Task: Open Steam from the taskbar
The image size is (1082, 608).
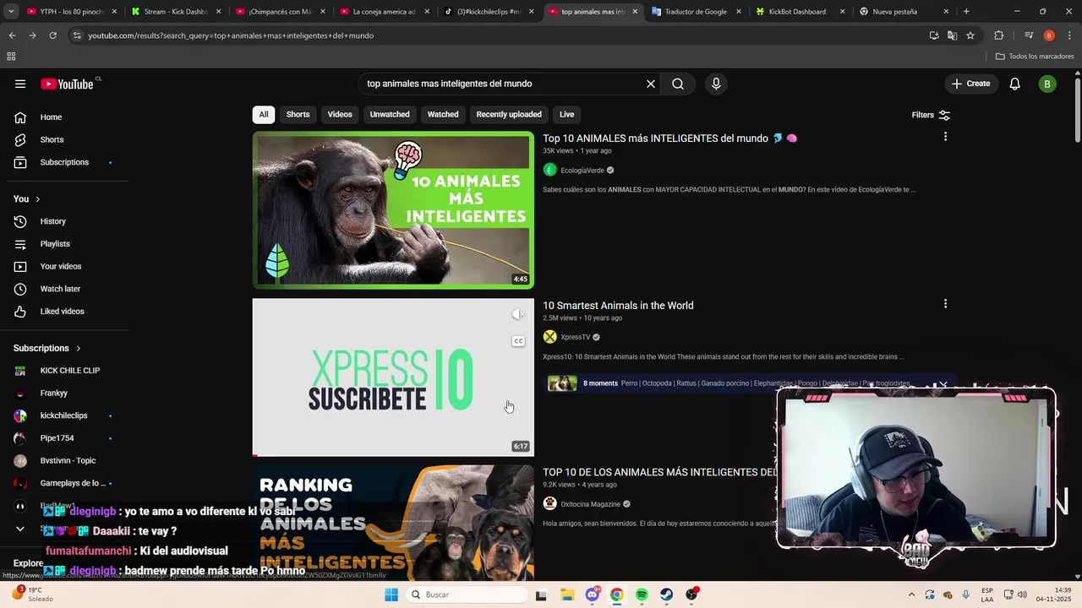Action: pyautogui.click(x=667, y=594)
